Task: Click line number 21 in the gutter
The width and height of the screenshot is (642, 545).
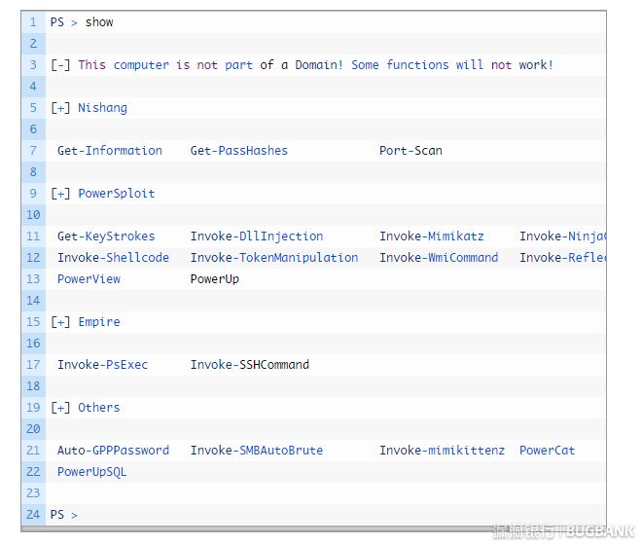Action: point(33,451)
